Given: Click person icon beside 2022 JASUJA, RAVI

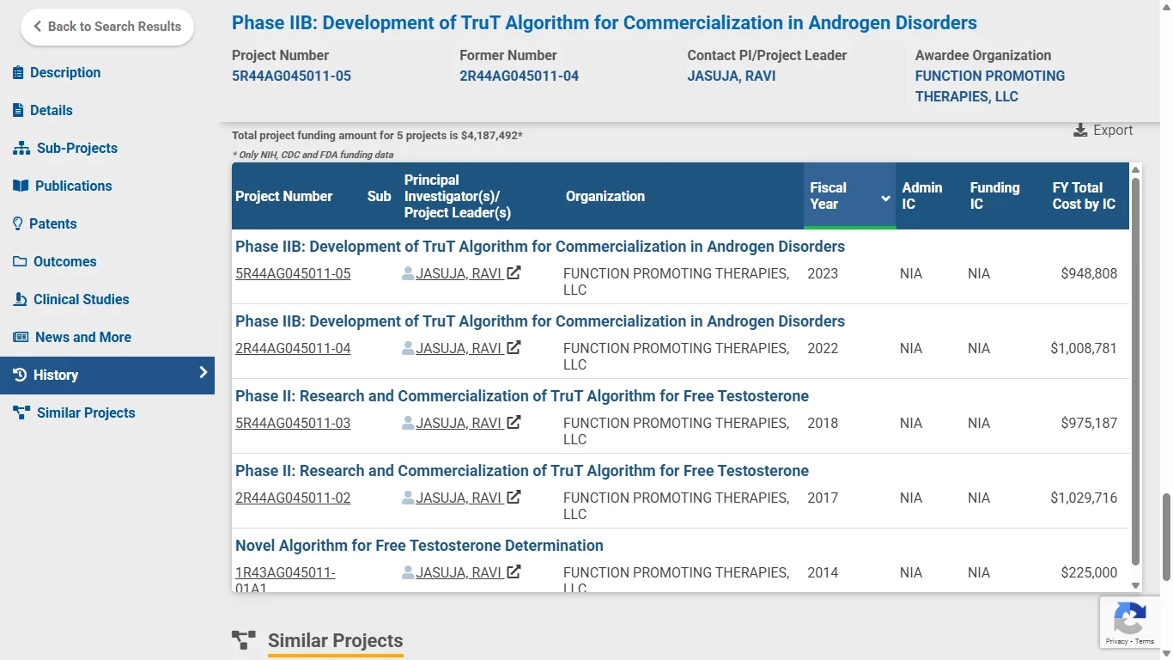Looking at the screenshot, I should 408,349.
